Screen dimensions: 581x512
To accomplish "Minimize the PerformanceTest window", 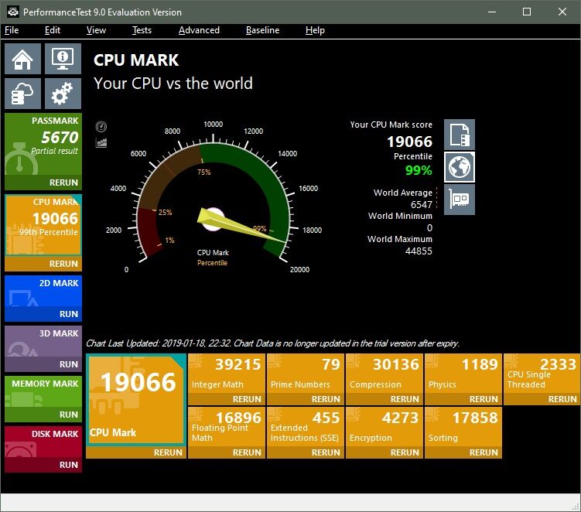I will tap(492, 12).
